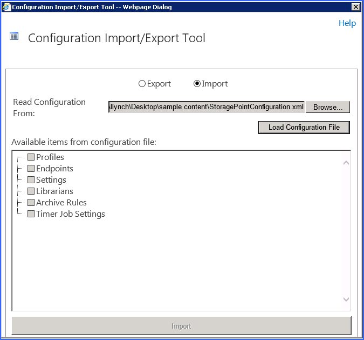Viewport: 364px width, 340px height.
Task: Select the Import radio button
Action: [x=197, y=84]
